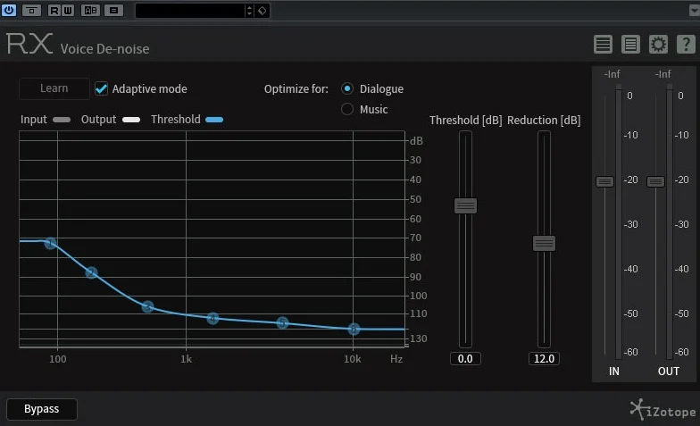Select threshold curve node 3
The height and width of the screenshot is (426, 700).
click(148, 307)
